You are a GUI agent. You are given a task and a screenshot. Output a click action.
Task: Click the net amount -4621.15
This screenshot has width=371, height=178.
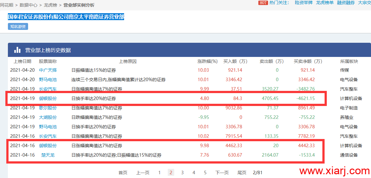click(x=305, y=98)
